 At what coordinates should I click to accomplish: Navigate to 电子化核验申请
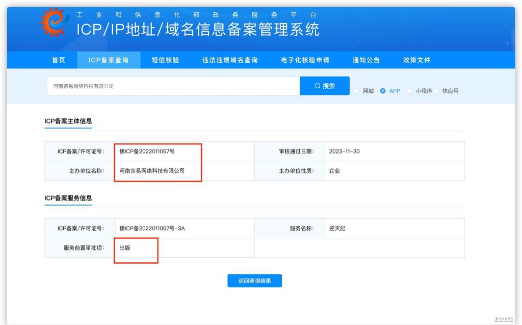point(305,60)
